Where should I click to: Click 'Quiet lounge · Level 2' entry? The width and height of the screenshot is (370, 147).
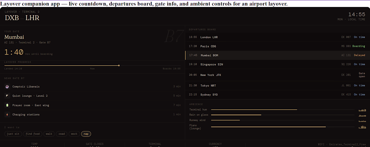[30, 96]
